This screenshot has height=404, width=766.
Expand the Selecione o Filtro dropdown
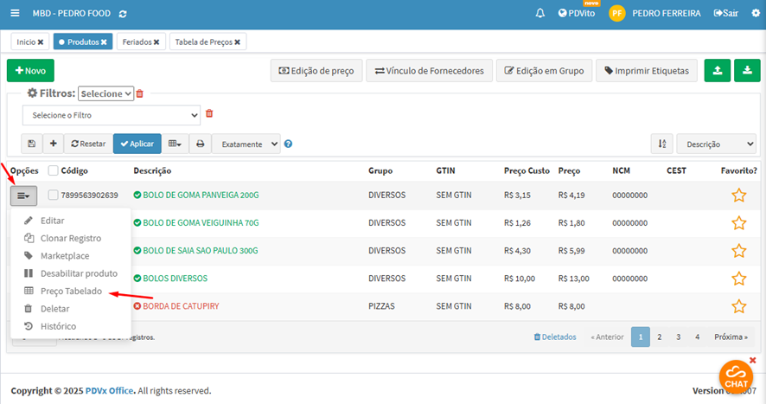(111, 115)
